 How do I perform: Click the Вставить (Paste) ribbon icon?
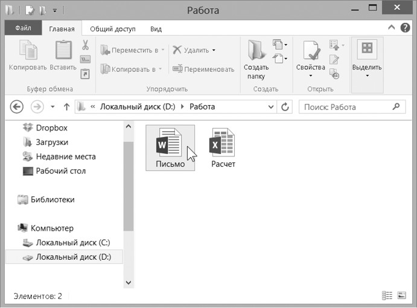(x=63, y=51)
